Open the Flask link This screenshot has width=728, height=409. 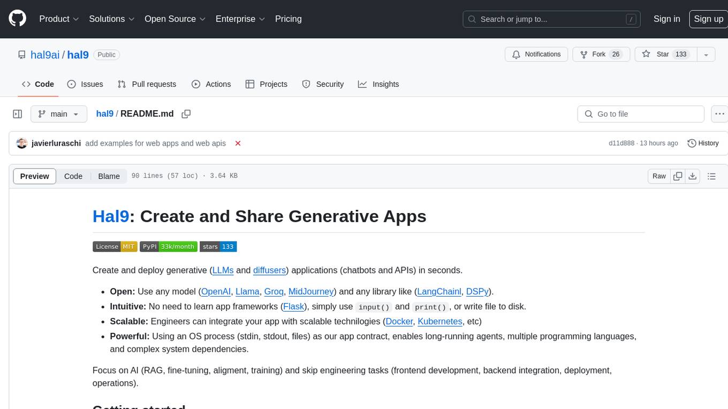click(293, 307)
